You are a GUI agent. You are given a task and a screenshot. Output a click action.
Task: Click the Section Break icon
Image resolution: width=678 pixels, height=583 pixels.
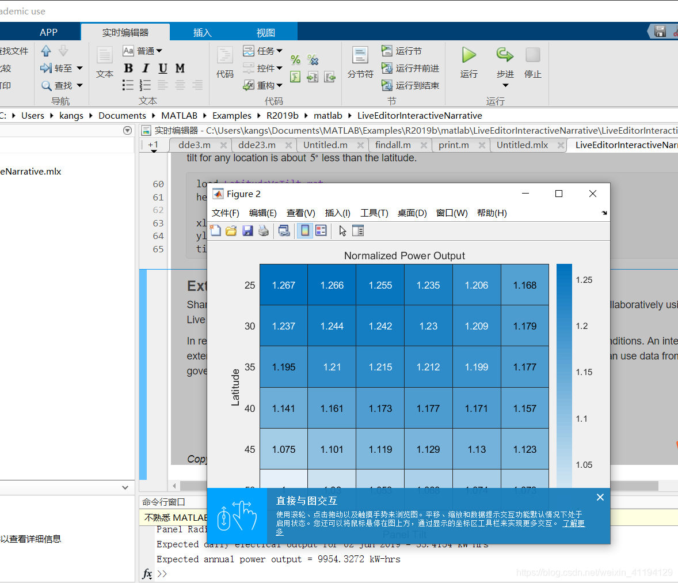coord(360,55)
